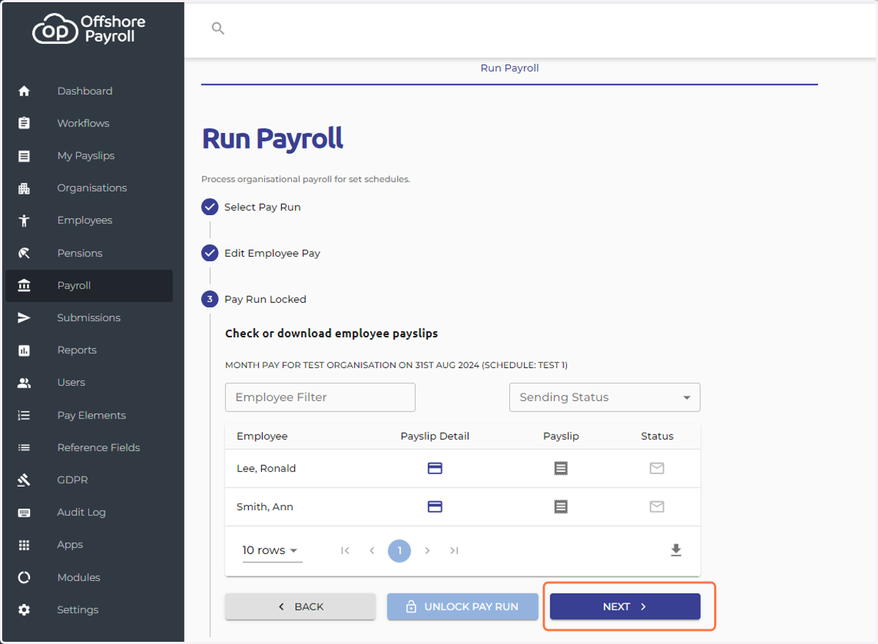The height and width of the screenshot is (644, 878).
Task: Open payslip detail for Lee, Ronald
Action: (435, 468)
